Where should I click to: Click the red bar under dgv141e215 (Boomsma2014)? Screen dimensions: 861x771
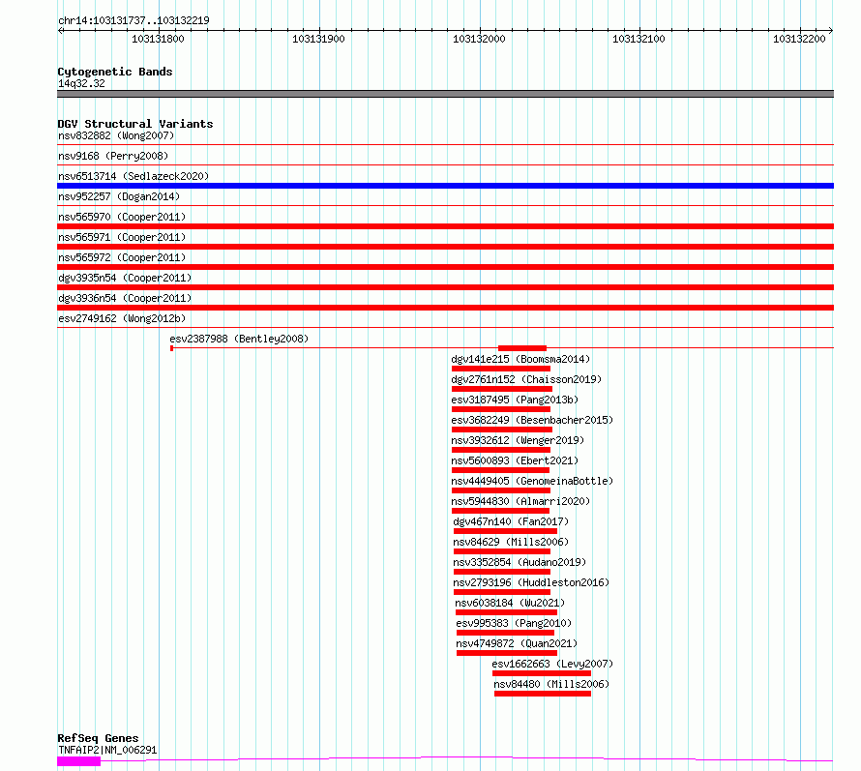pos(501,369)
